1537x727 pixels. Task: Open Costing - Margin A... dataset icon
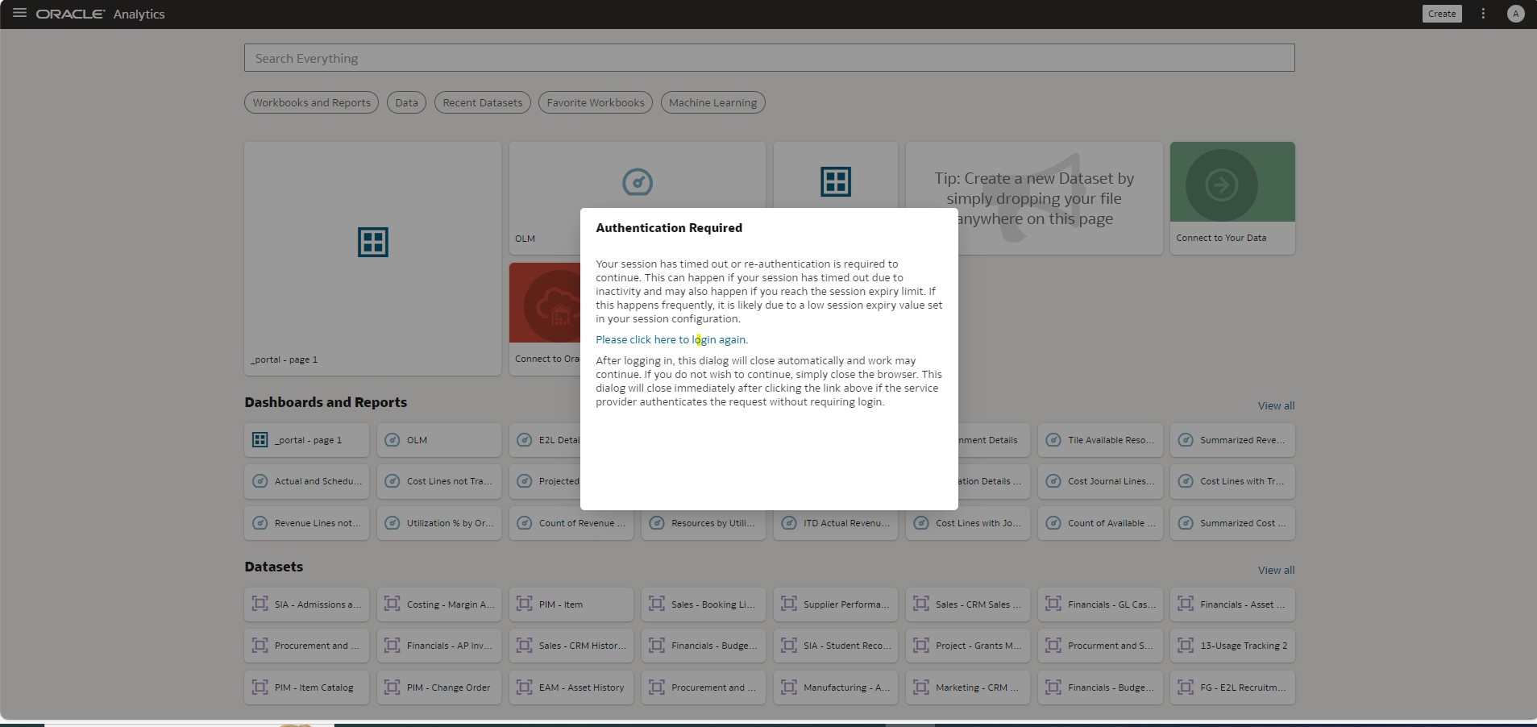[x=392, y=604]
